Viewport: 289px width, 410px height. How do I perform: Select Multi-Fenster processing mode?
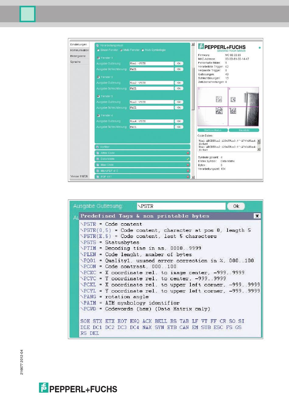pos(121,50)
